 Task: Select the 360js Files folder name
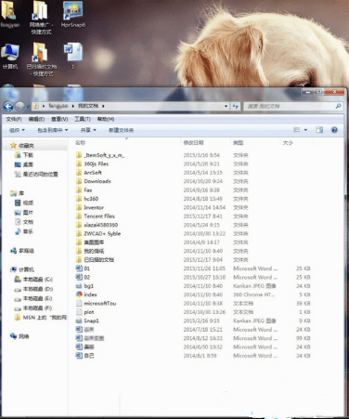(x=97, y=164)
